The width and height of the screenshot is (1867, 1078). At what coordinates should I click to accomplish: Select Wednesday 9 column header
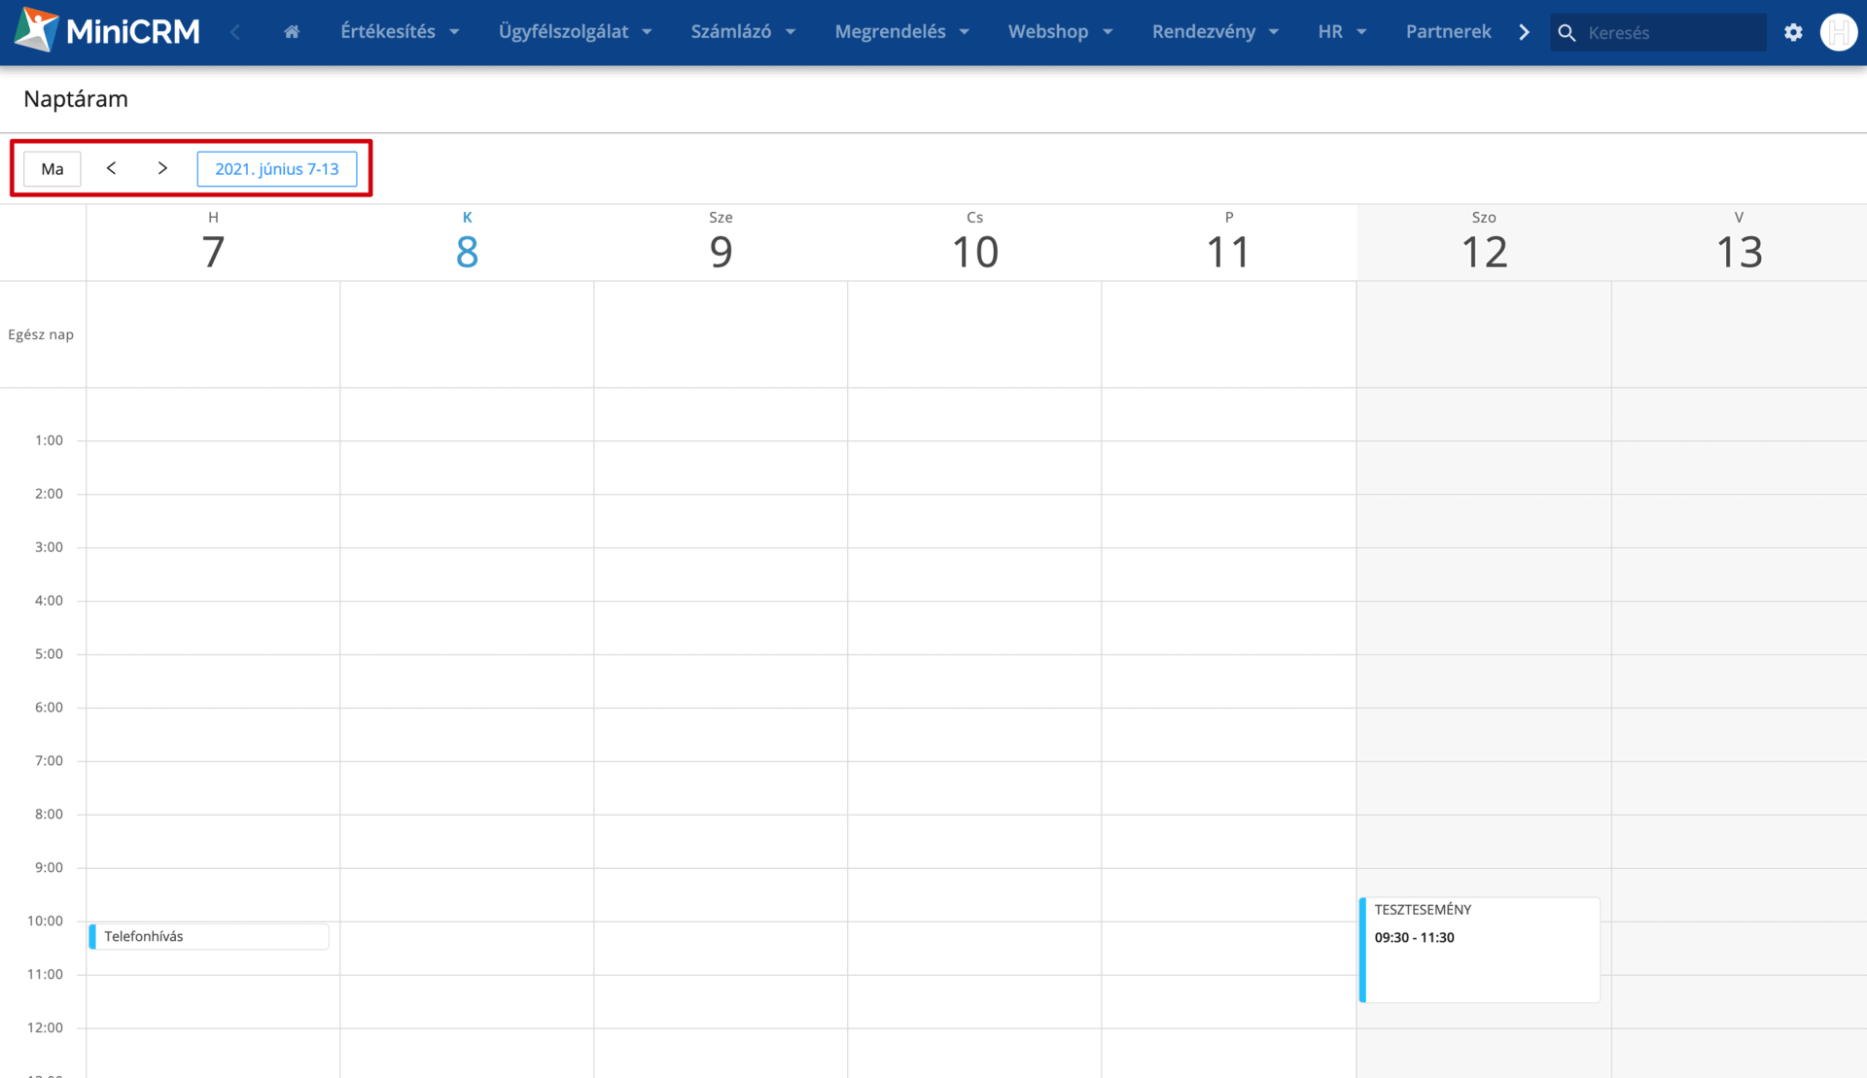721,243
